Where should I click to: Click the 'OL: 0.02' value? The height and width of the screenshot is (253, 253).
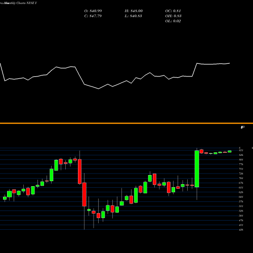pos(173,21)
